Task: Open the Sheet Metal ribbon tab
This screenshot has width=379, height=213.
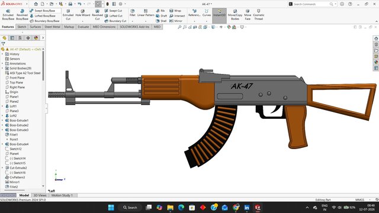Action: click(x=53, y=27)
